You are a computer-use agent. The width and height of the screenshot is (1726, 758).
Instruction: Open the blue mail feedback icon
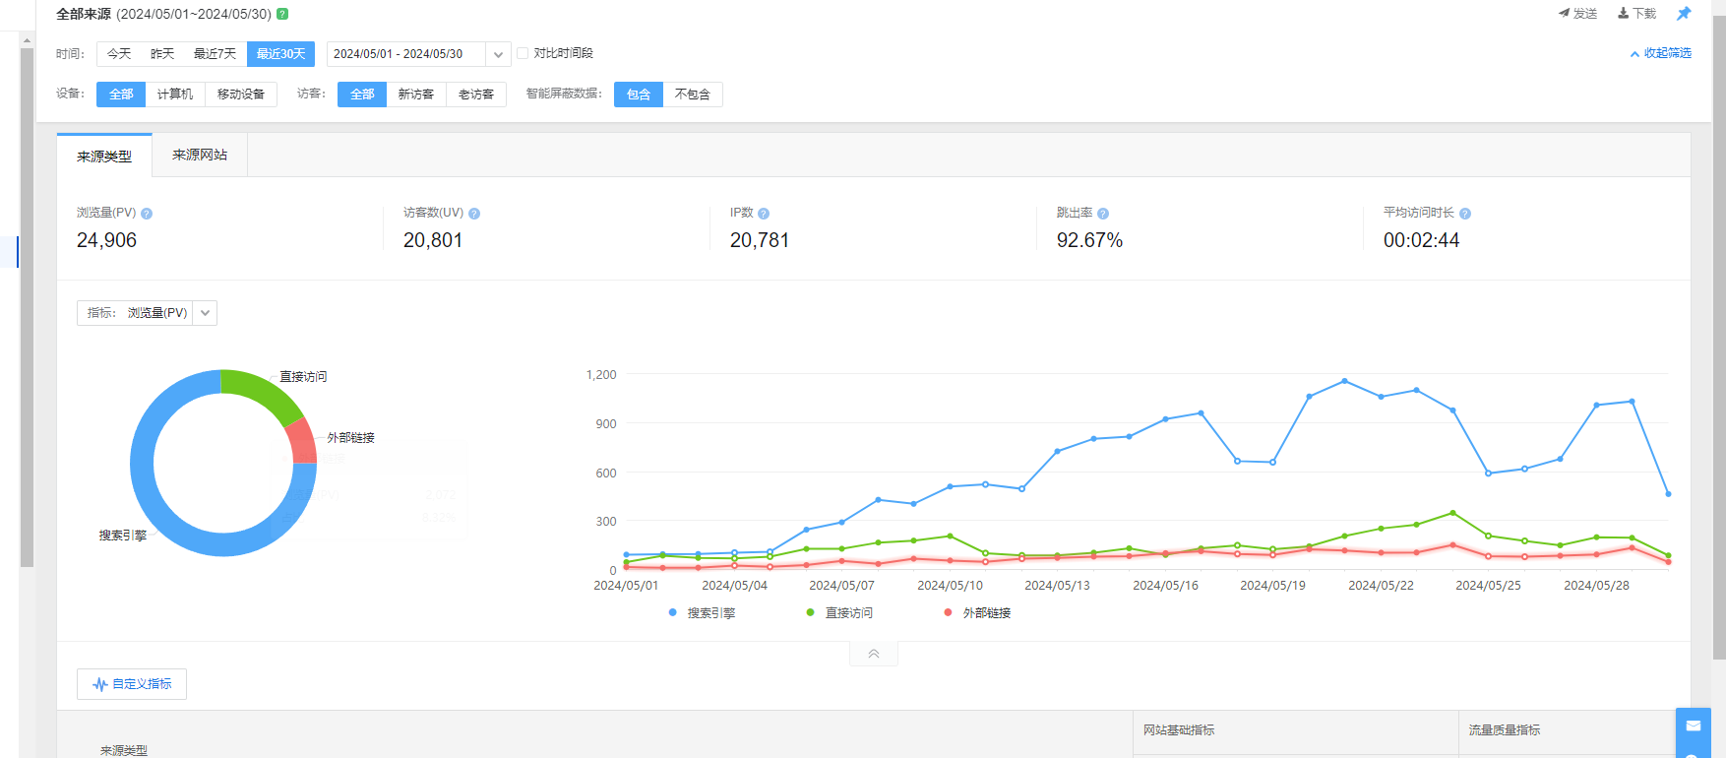[1693, 726]
